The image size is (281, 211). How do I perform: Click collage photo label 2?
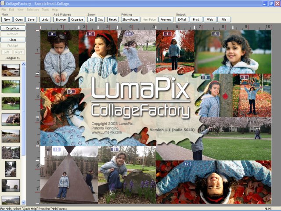click(x=71, y=92)
